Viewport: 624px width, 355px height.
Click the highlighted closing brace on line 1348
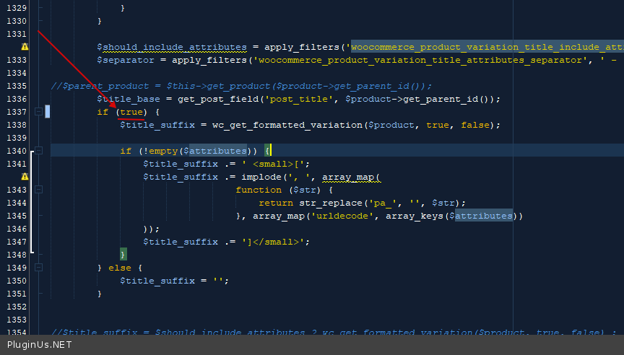[x=123, y=255]
